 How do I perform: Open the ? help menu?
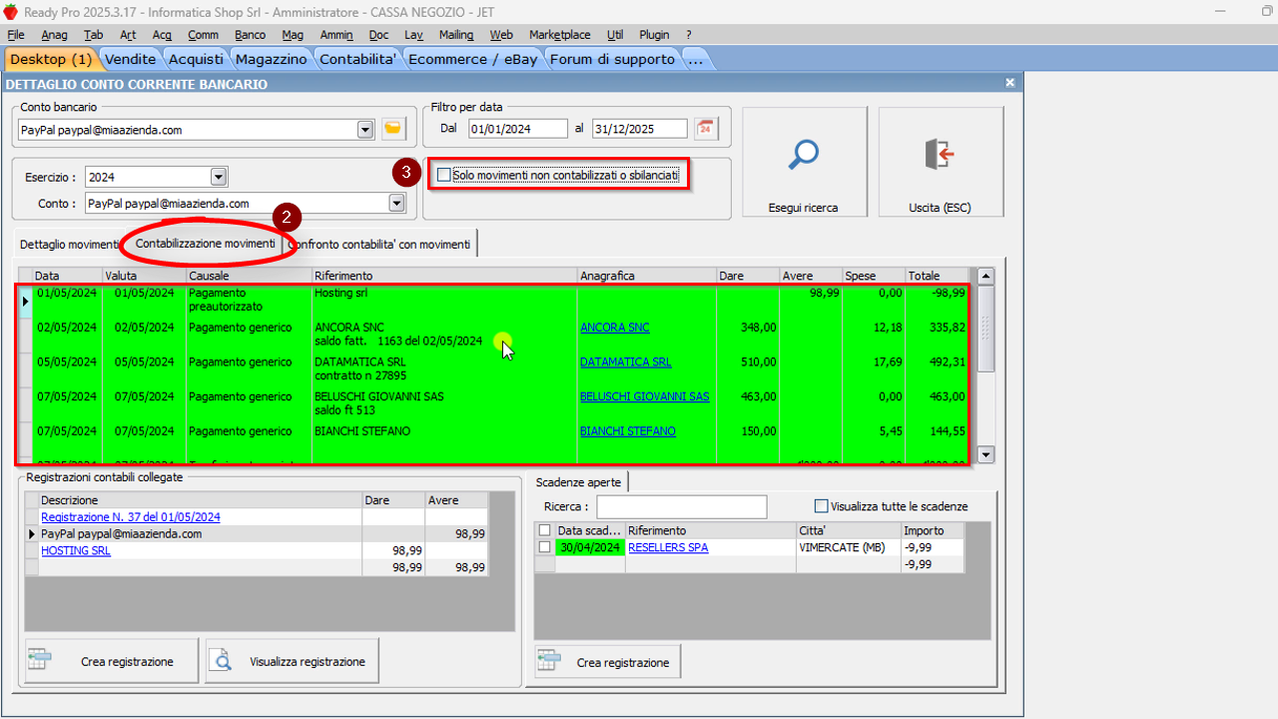(x=688, y=34)
